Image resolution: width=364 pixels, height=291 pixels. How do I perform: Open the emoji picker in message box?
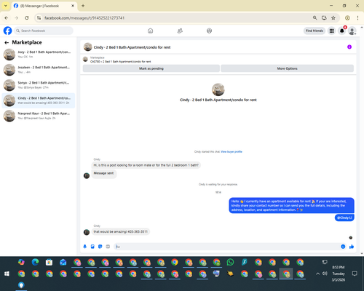point(343,247)
